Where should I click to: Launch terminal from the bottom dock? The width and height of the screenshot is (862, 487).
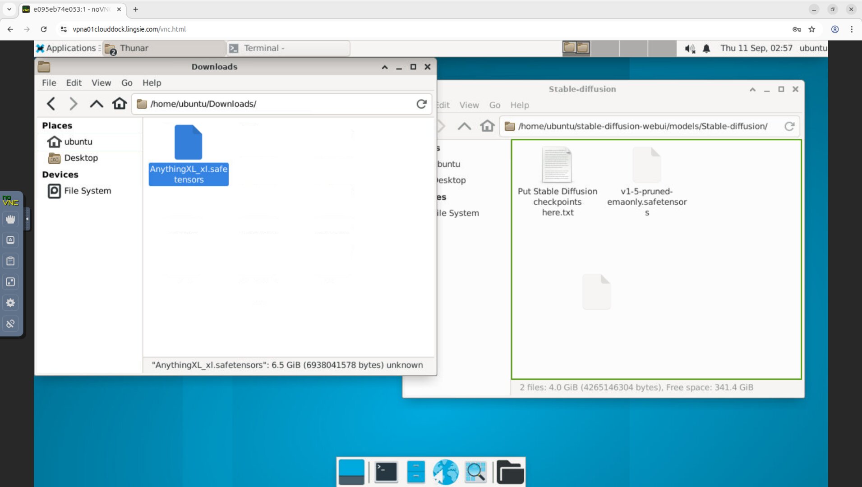[x=386, y=472]
